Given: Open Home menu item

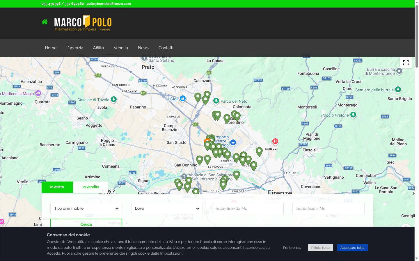Looking at the screenshot, I should pyautogui.click(x=51, y=48).
